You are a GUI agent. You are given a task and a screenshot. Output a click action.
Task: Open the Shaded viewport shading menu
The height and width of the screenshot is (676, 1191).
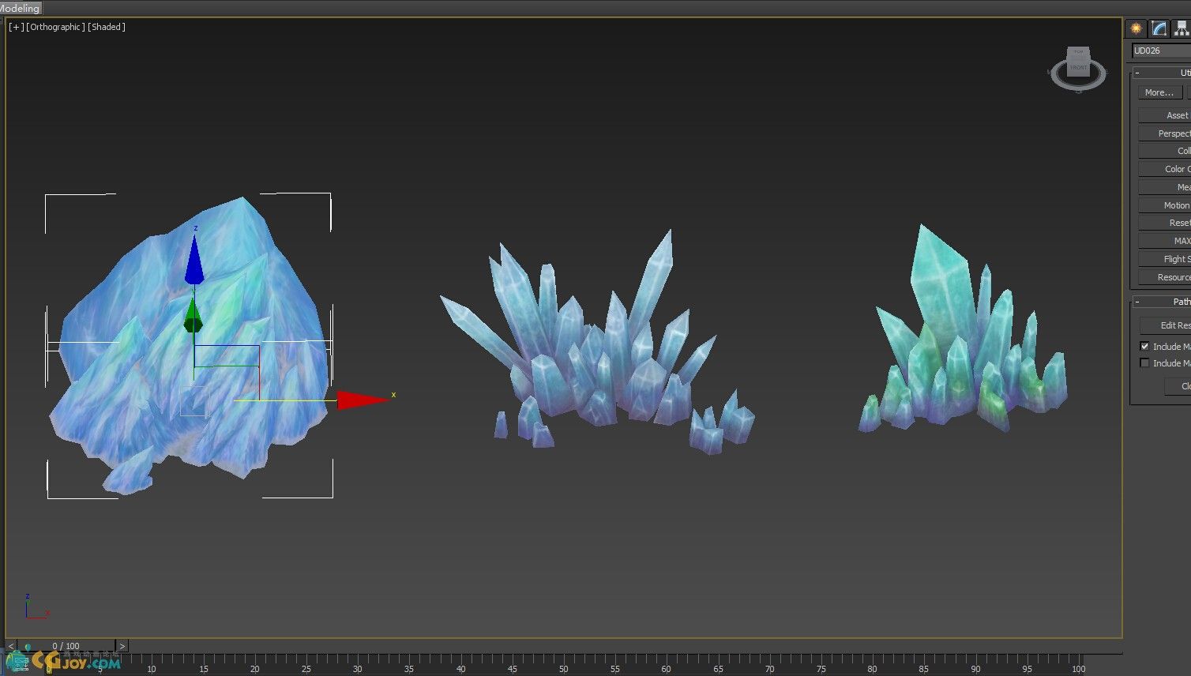(107, 27)
